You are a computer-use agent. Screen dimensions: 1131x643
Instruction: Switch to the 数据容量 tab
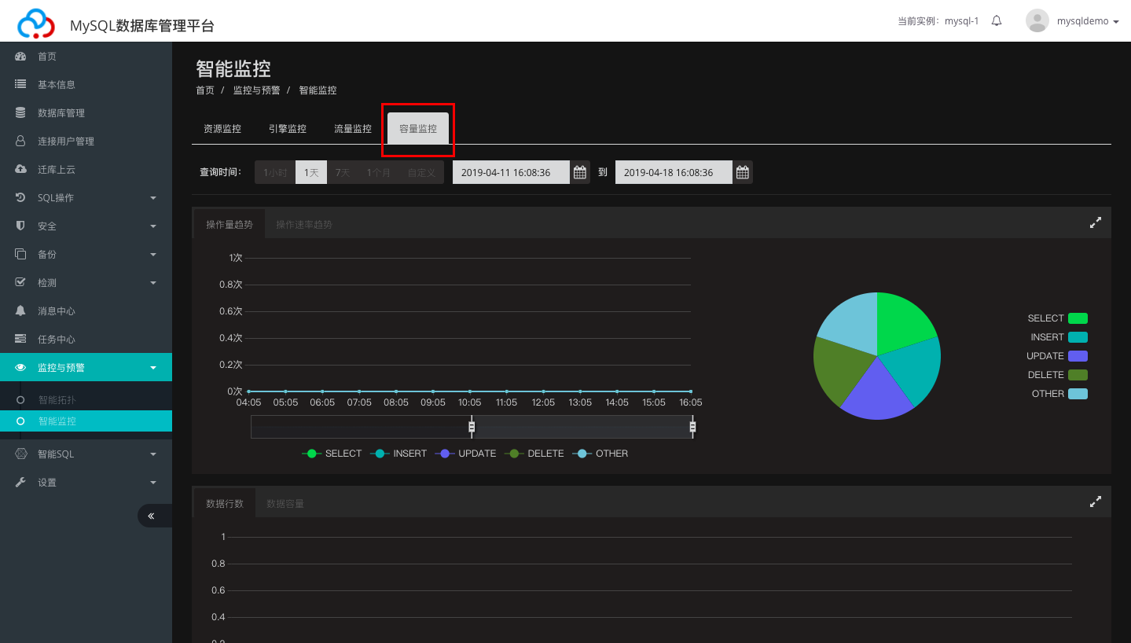[285, 504]
